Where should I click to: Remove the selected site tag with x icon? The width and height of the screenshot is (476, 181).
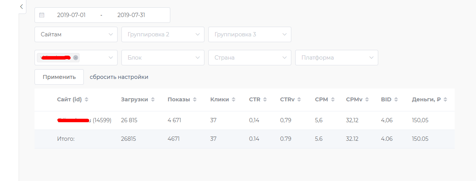pos(76,58)
